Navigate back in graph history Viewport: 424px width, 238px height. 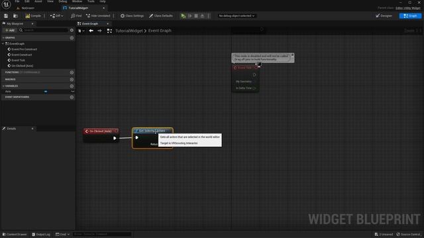tap(91, 31)
